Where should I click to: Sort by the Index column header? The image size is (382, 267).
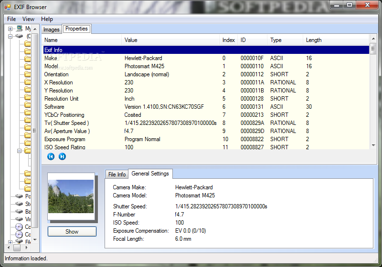(x=229, y=40)
